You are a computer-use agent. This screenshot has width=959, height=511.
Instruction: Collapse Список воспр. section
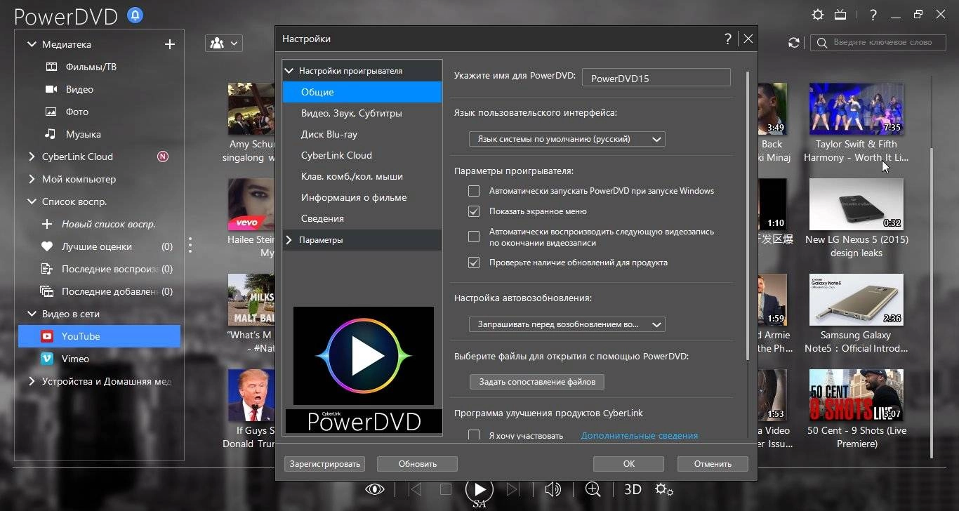[32, 201]
